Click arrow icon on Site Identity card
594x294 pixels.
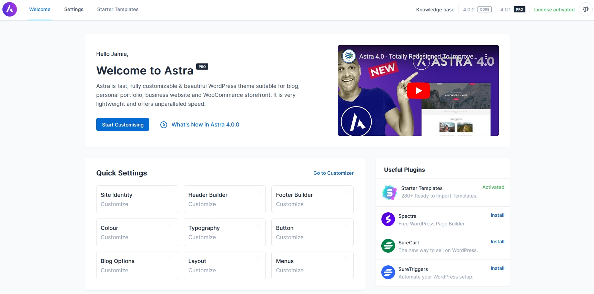[170, 193]
